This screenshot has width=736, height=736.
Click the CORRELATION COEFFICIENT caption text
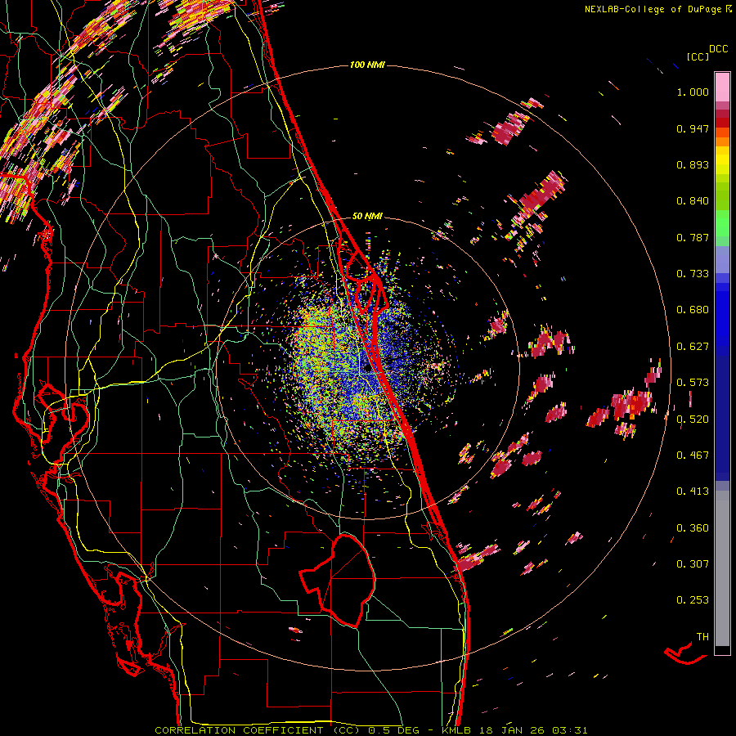point(239,730)
